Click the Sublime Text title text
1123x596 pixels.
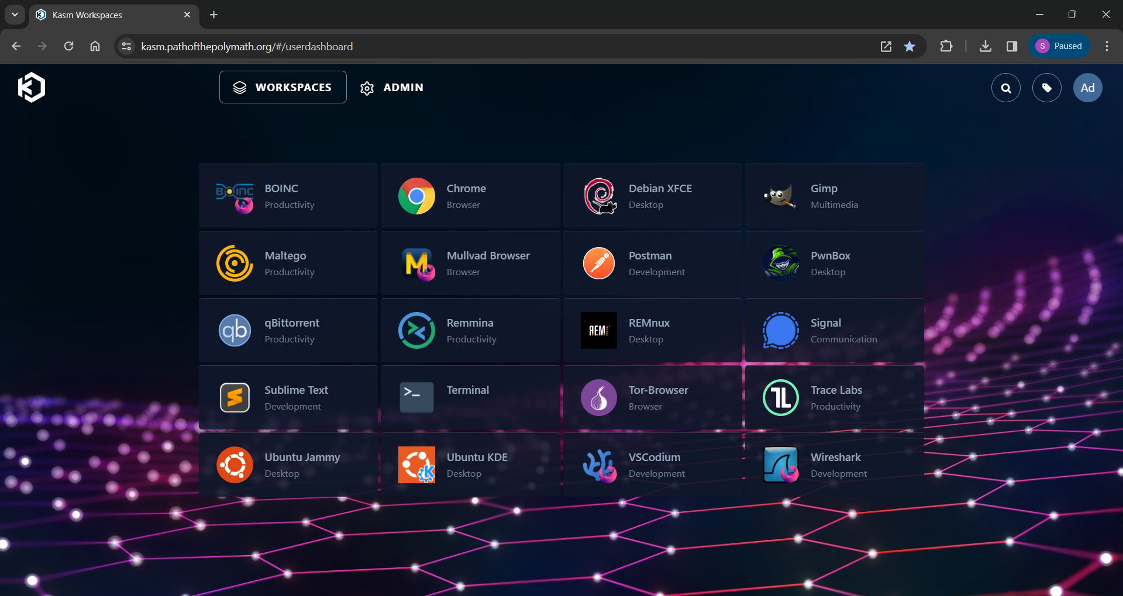[x=297, y=390]
